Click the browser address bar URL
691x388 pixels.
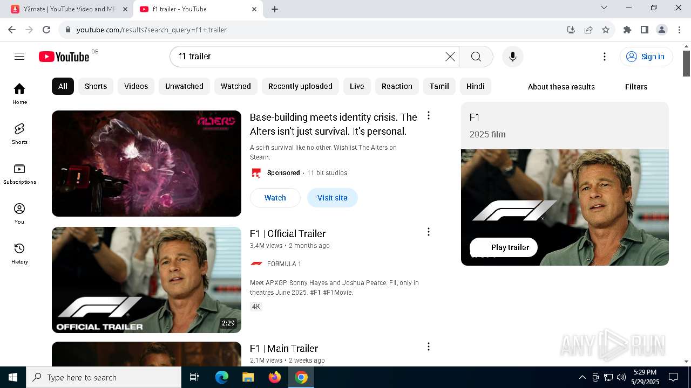coord(152,30)
